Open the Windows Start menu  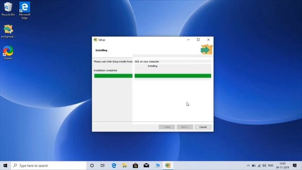click(x=5, y=166)
